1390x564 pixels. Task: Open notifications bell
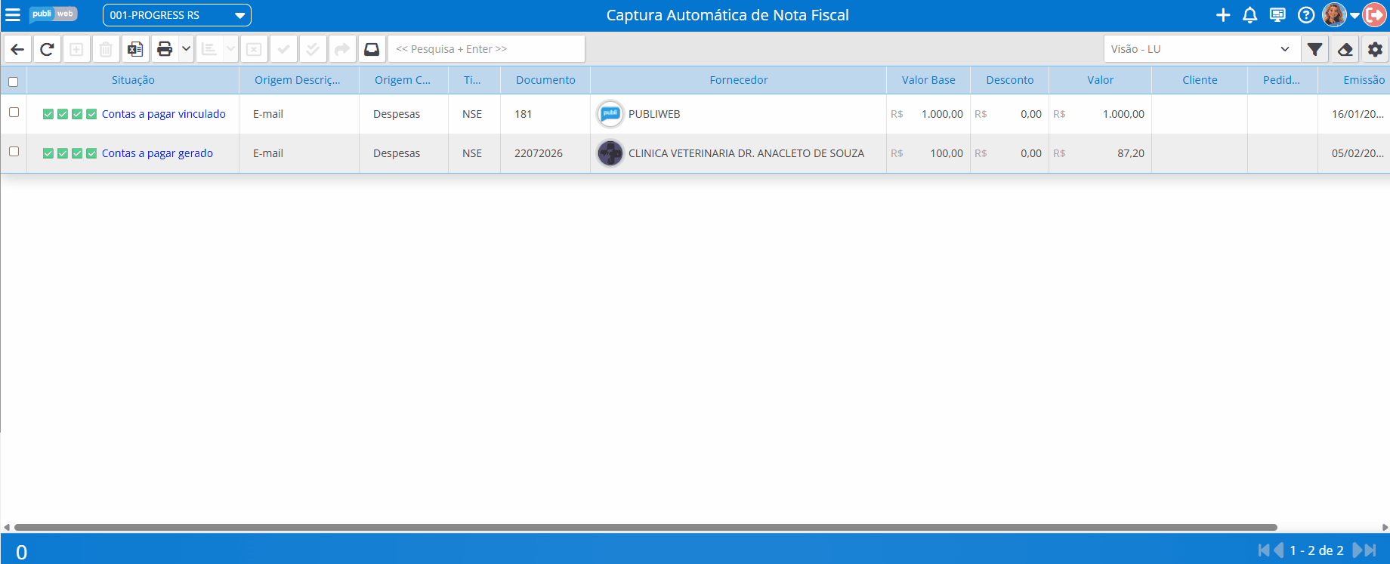point(1250,15)
